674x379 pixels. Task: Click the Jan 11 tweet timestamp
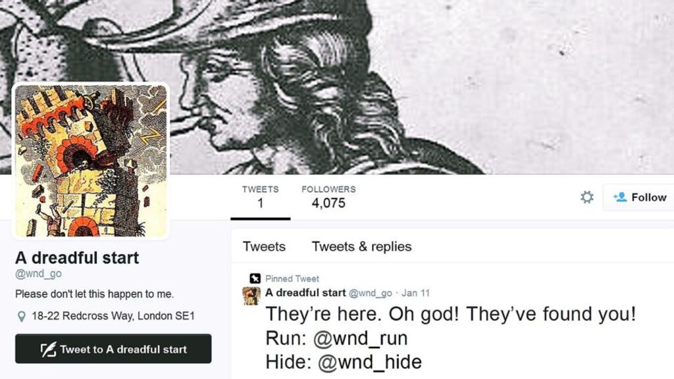[x=415, y=293]
